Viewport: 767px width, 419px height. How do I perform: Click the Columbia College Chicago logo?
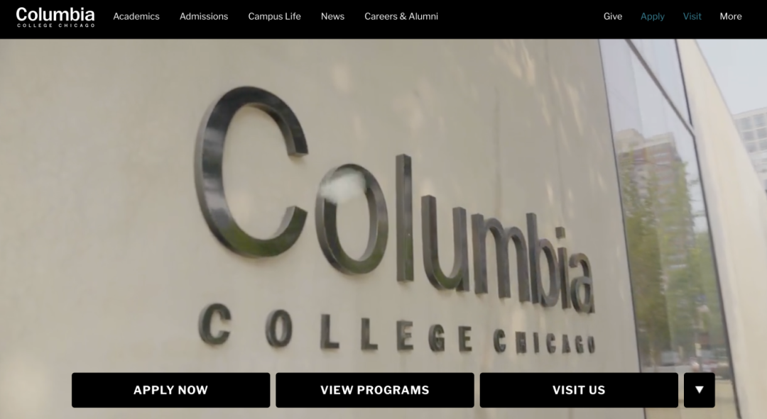pyautogui.click(x=55, y=17)
